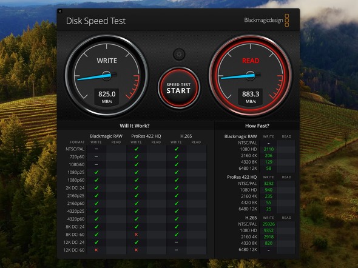Select H.265 4320 8K value 820
Image resolution: width=358 pixels, height=268 pixels.
[268, 243]
